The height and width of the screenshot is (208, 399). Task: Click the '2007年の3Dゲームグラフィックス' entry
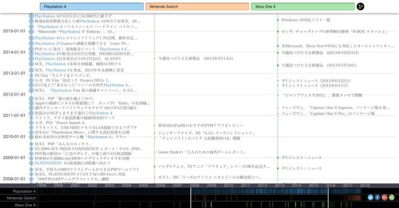click(x=72, y=179)
